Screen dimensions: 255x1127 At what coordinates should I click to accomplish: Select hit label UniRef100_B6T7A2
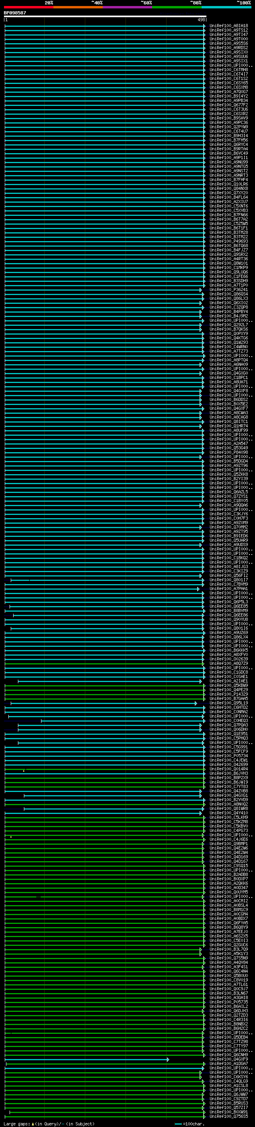pos(229,219)
